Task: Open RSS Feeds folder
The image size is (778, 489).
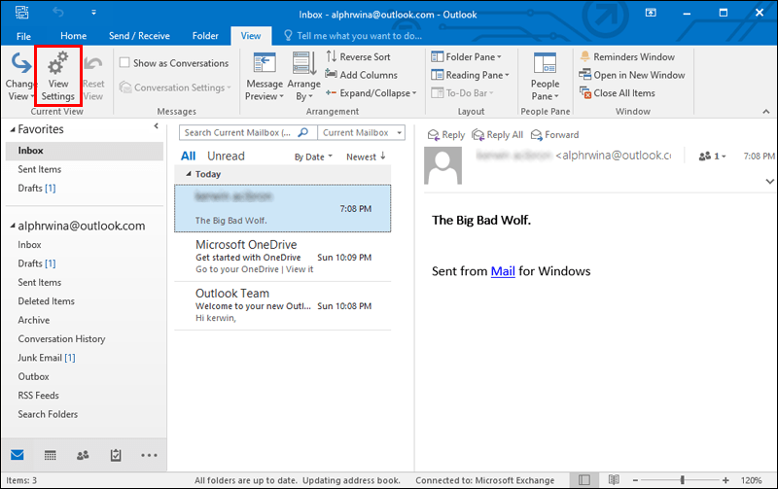Action: coord(38,396)
